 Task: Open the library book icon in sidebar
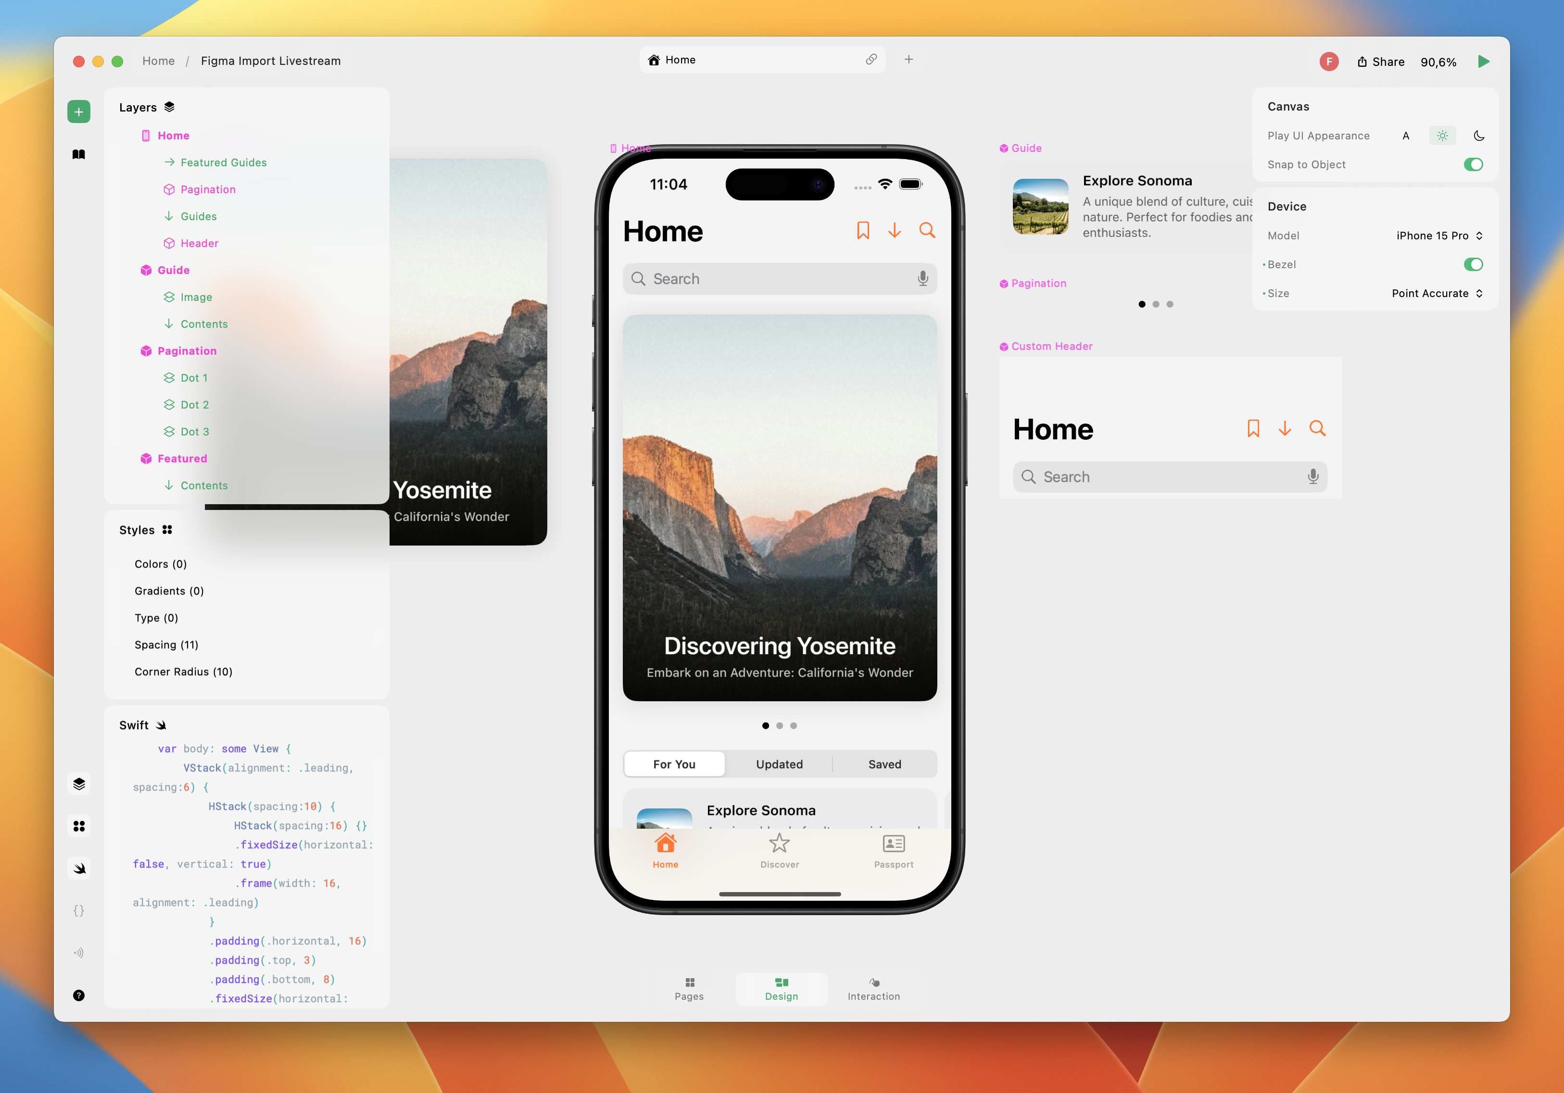(79, 154)
